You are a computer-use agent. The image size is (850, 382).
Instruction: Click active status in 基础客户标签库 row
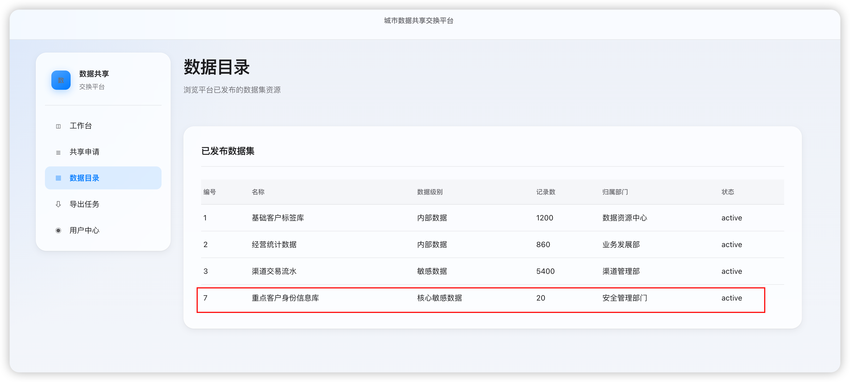(732, 218)
